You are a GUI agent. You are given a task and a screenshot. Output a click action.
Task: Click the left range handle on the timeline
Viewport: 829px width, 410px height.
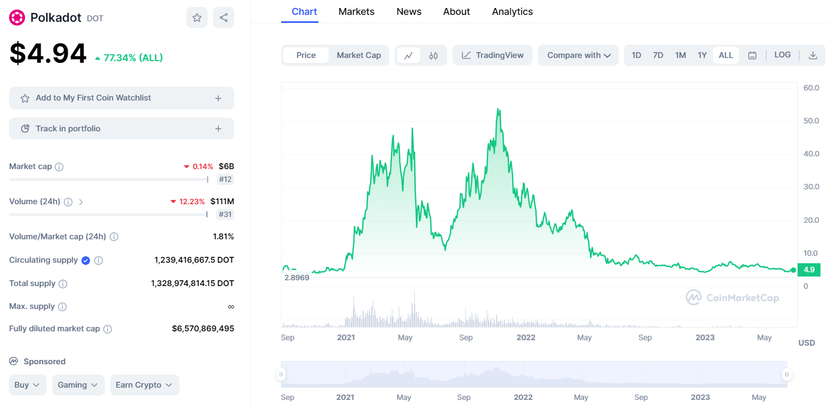point(281,374)
